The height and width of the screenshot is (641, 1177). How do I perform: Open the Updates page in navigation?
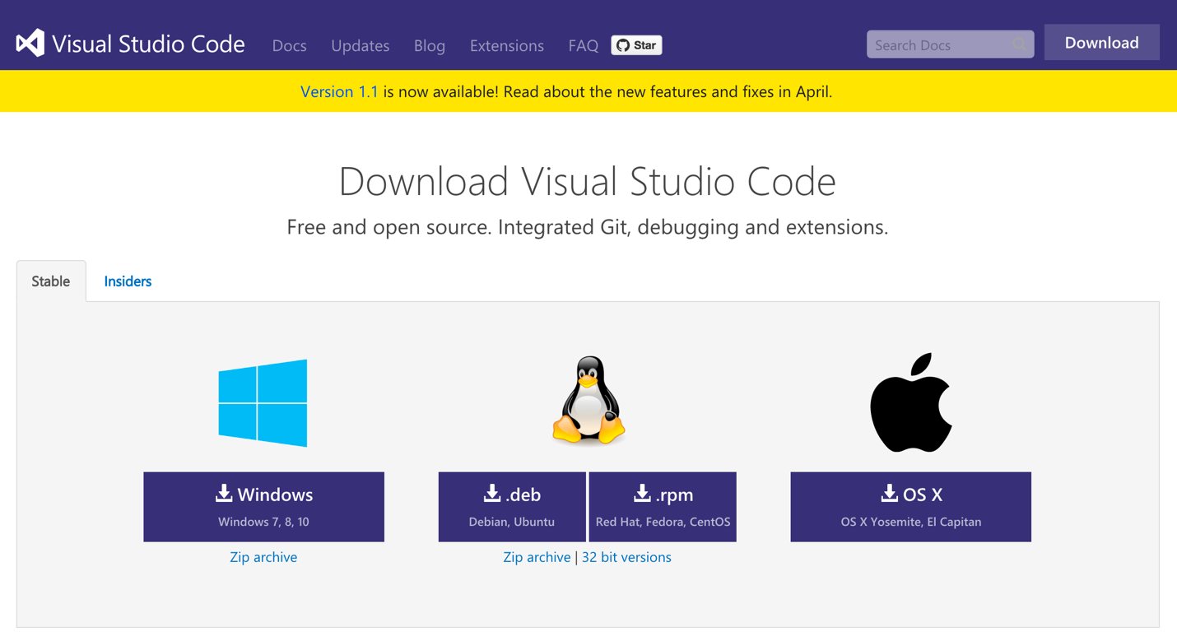(360, 45)
